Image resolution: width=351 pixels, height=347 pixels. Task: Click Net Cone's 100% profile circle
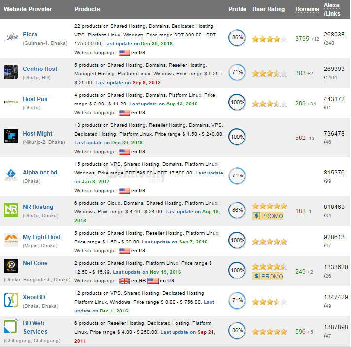(237, 271)
